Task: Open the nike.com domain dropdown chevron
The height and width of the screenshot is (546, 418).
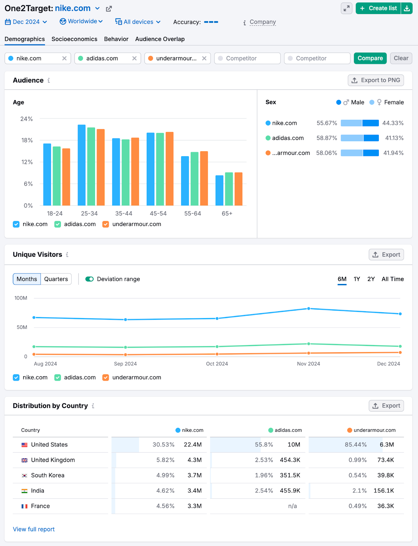Action: pos(97,9)
